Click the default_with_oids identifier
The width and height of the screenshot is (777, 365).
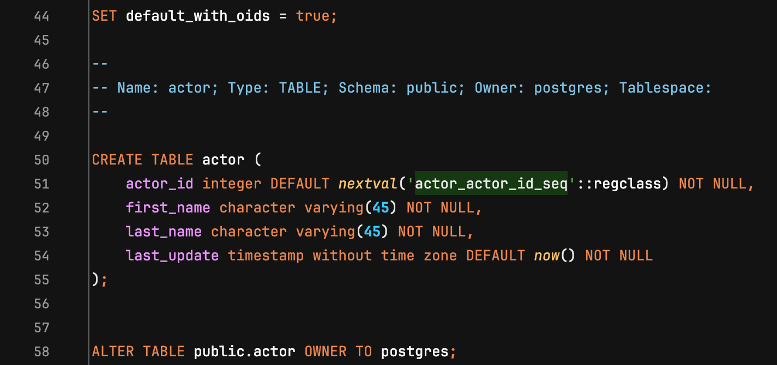[198, 16]
